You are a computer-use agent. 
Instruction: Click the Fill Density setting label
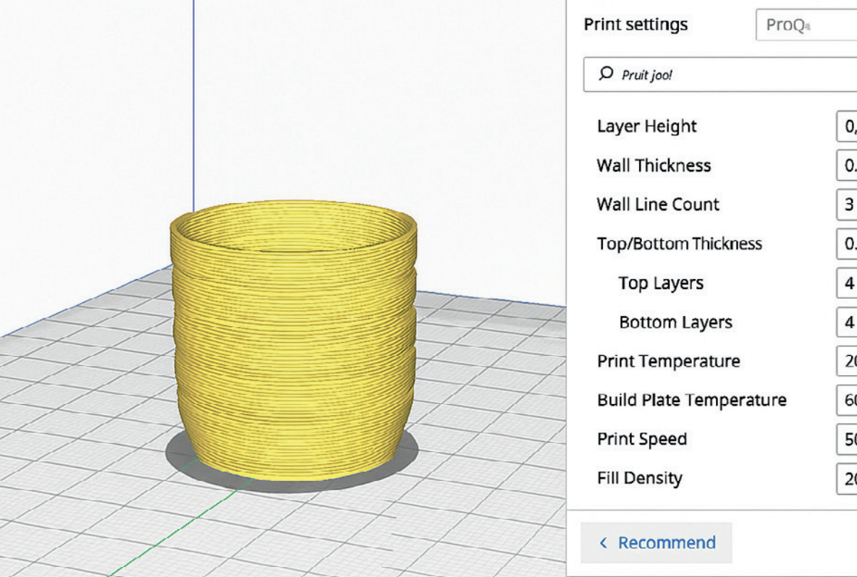[639, 478]
